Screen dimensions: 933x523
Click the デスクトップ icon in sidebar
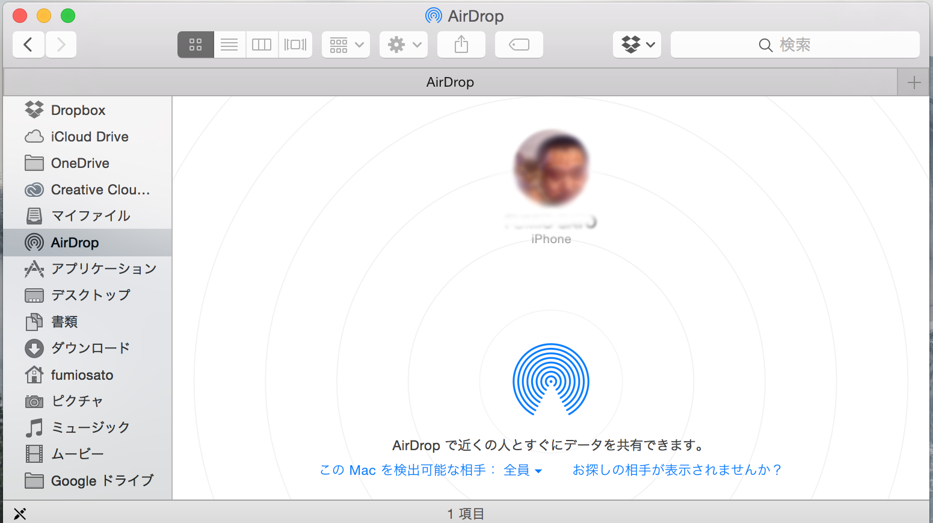click(34, 296)
